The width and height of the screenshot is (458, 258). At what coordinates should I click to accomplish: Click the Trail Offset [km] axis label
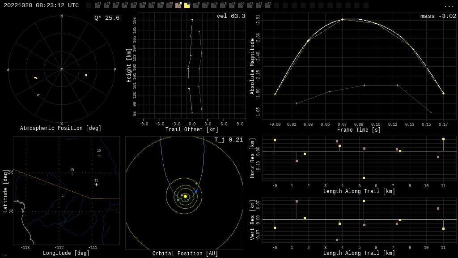tap(192, 129)
